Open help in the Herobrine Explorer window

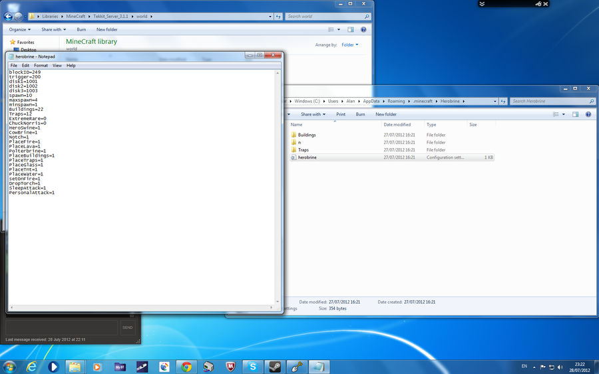pyautogui.click(x=588, y=114)
